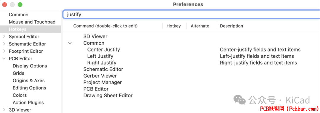Image resolution: width=320 pixels, height=113 pixels.
Task: Expand the Schematic Editor sidebar chevron
Action: click(4, 44)
